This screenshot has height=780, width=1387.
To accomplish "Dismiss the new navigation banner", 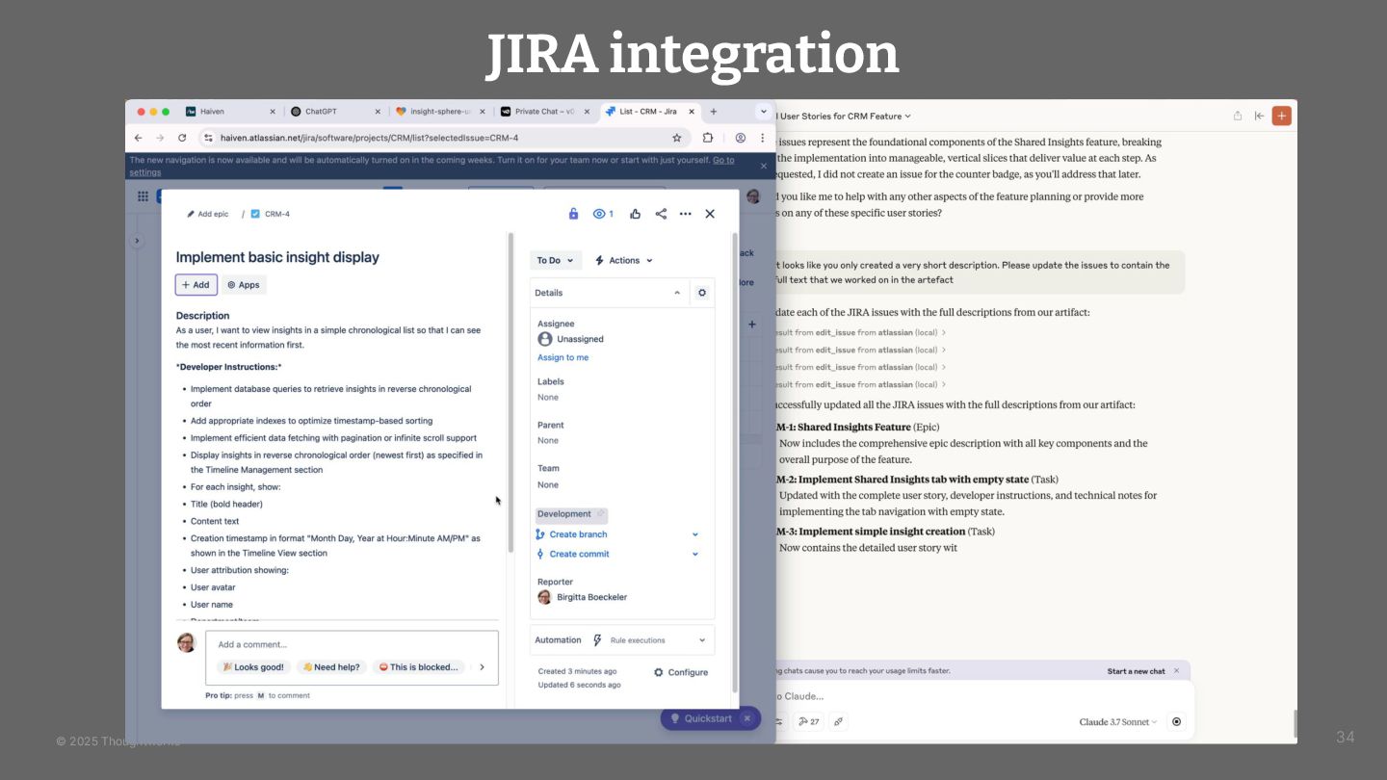I will pyautogui.click(x=764, y=166).
